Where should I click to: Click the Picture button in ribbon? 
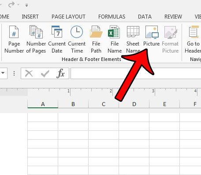click(x=152, y=36)
